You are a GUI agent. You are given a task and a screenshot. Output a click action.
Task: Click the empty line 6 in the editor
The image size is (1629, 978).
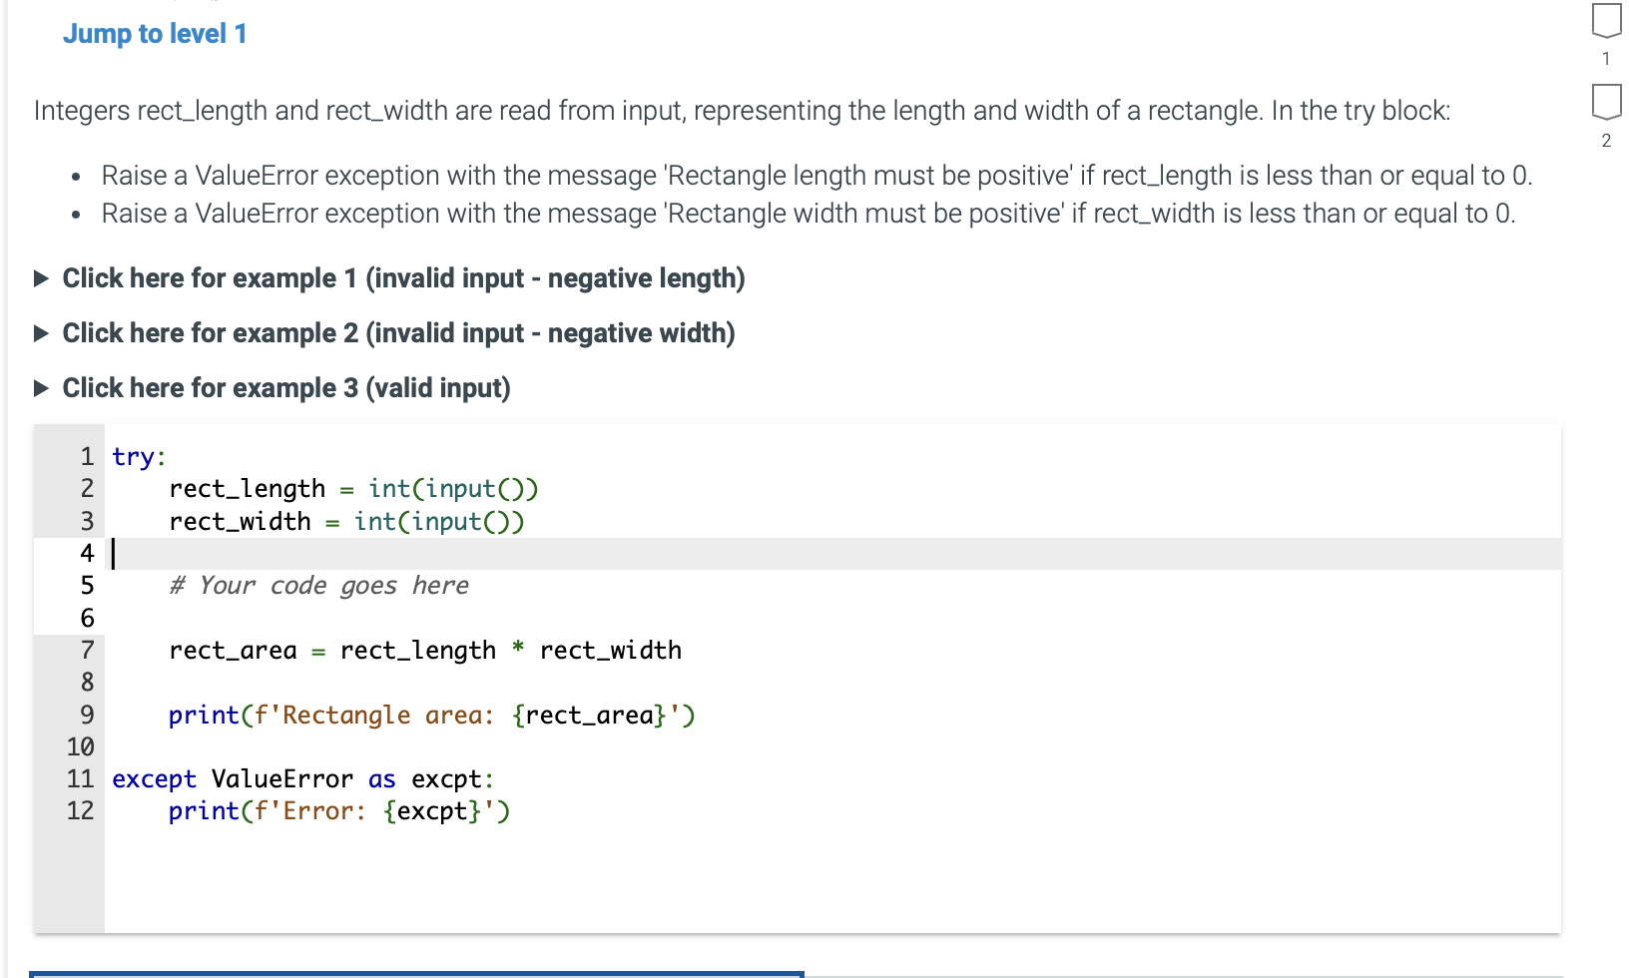[299, 618]
